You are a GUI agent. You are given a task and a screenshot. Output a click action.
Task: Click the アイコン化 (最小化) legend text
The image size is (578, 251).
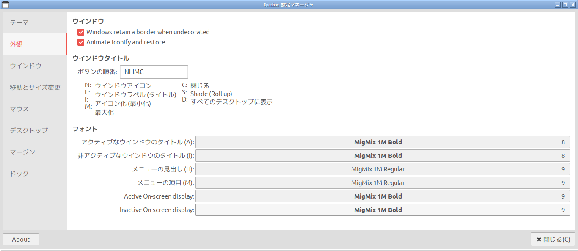coord(123,104)
